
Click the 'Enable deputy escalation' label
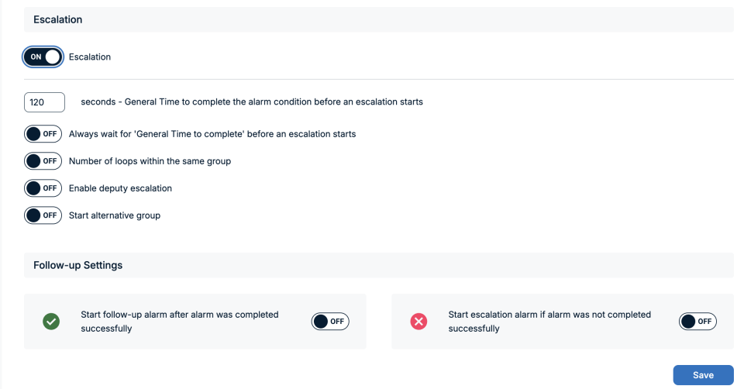(x=120, y=188)
